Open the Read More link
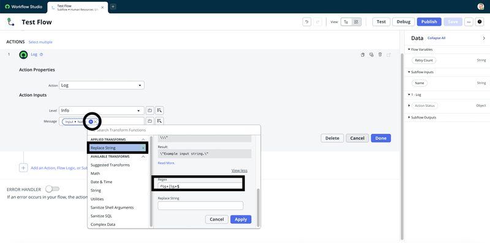 click(167, 163)
